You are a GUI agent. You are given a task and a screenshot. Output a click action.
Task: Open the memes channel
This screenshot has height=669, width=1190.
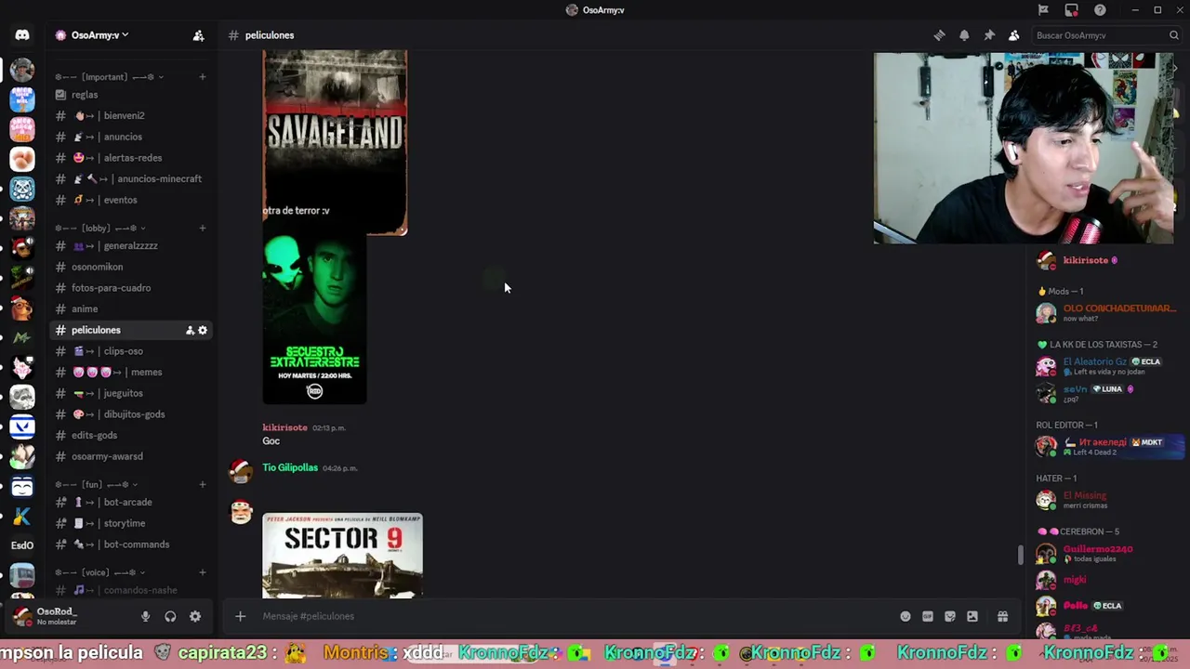point(130,373)
